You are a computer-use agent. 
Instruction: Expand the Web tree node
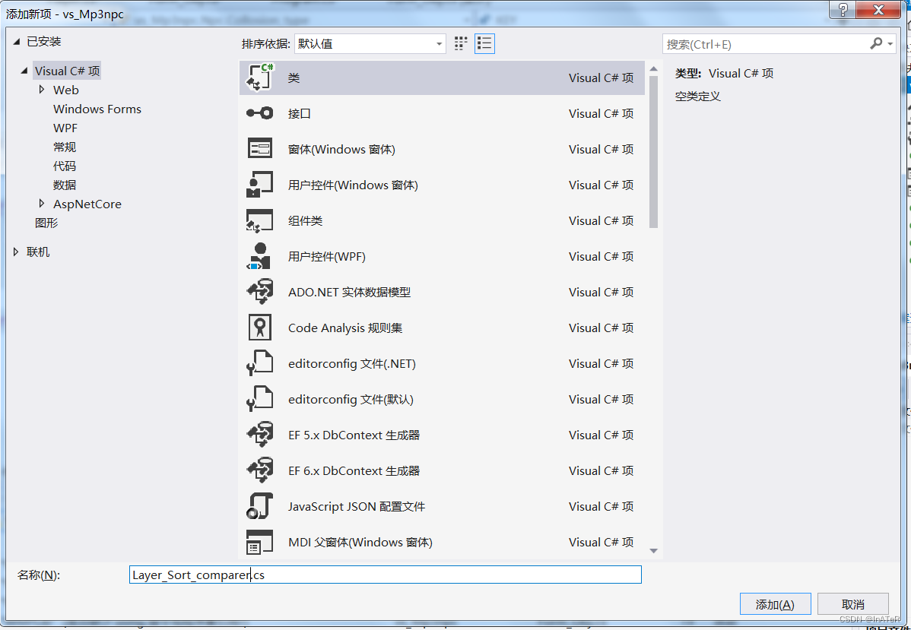[x=43, y=90]
